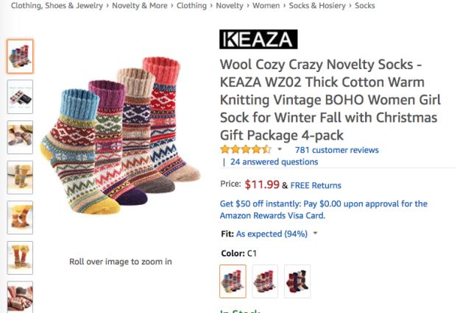The height and width of the screenshot is (313, 471).
Task: Choose the third color swatch option
Action: (x=297, y=281)
